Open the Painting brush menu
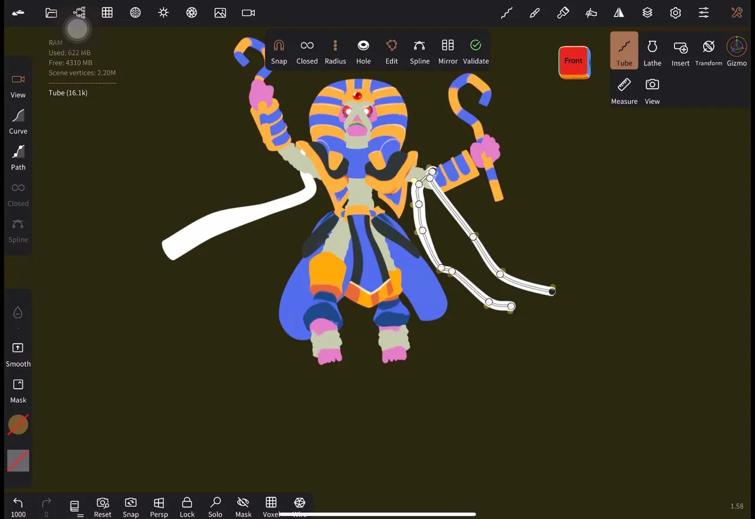 535,13
